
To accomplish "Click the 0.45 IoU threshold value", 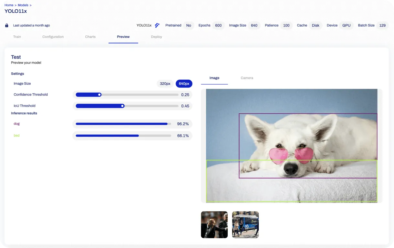I will pyautogui.click(x=185, y=106).
